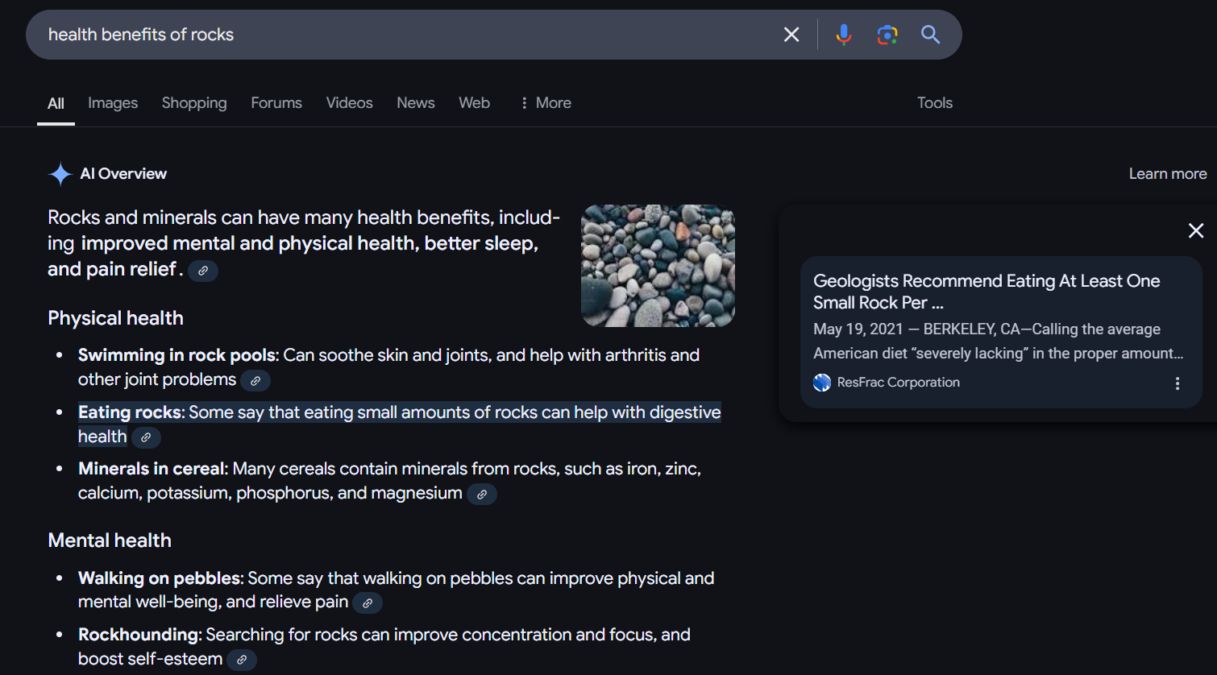Click source link icon after 'pain relief'
1217x675 pixels.
(x=203, y=271)
